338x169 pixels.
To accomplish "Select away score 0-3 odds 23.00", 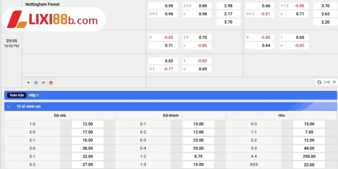I will point(198,140).
